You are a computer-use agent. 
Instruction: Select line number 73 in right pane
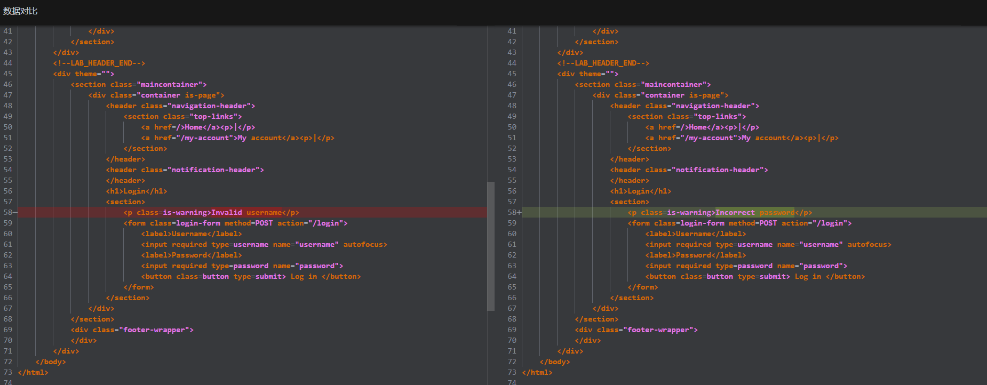pos(512,373)
